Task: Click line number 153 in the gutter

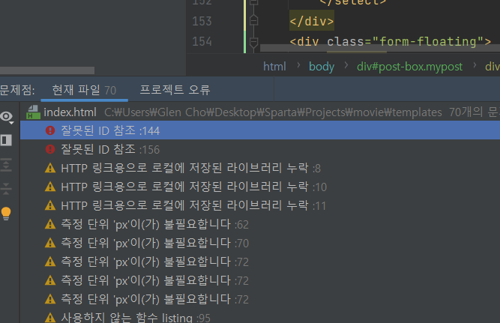Action: click(x=202, y=22)
